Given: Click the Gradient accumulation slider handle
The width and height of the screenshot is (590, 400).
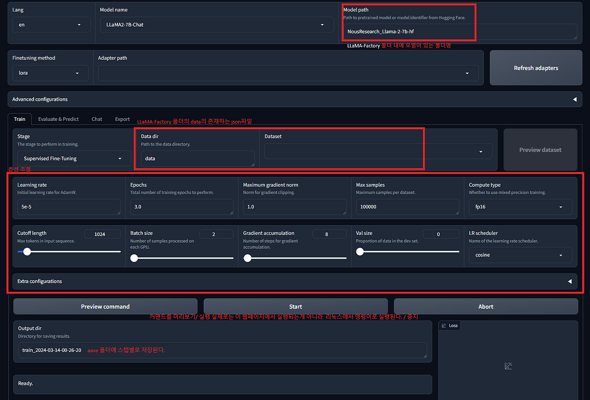Looking at the screenshot, I should click(248, 258).
